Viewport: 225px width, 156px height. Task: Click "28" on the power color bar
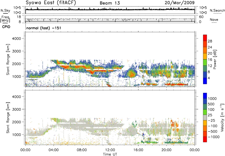click(210, 41)
